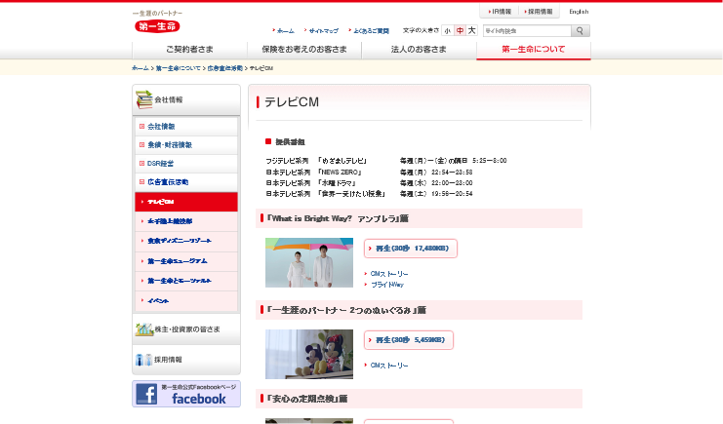The image size is (723, 424).
Task: Click the 採用情報 people icon in sidebar
Action: tap(143, 360)
